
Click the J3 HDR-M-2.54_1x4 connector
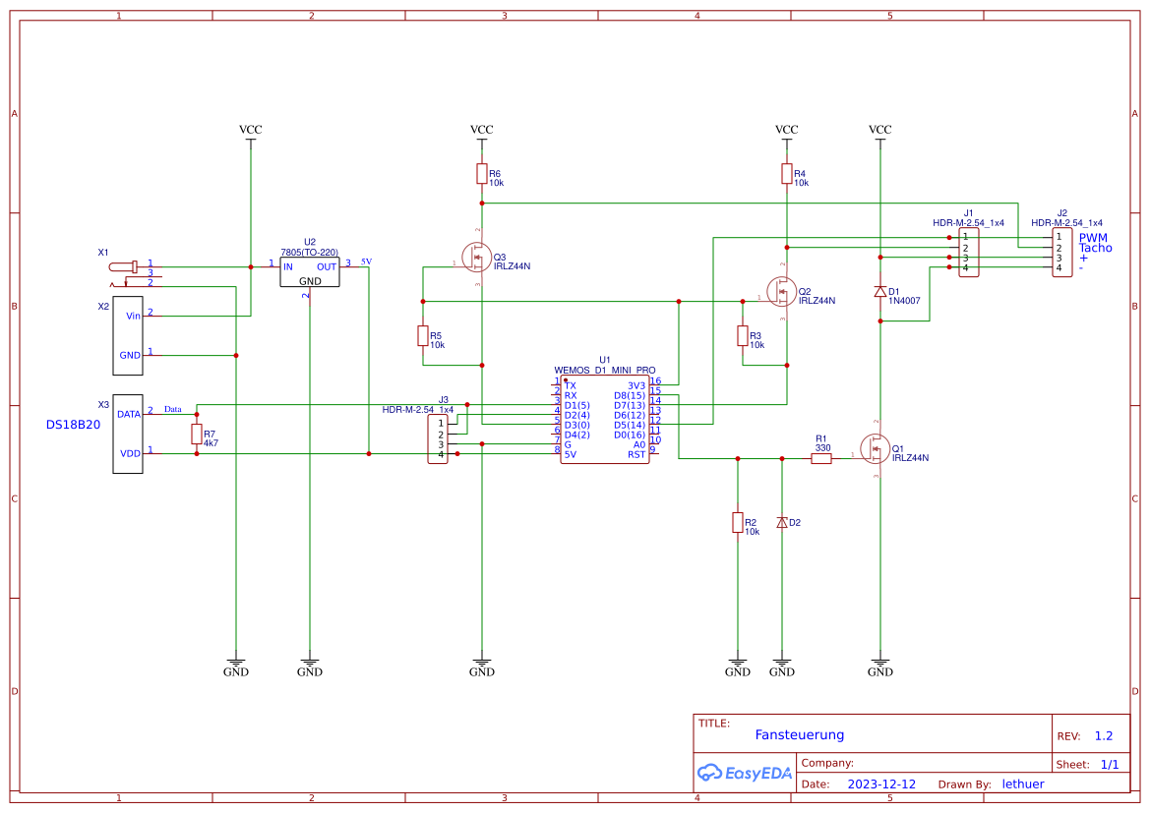(439, 439)
